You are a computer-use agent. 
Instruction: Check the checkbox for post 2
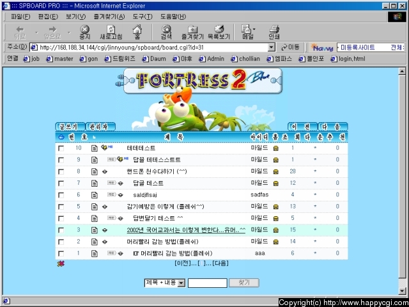point(61,242)
